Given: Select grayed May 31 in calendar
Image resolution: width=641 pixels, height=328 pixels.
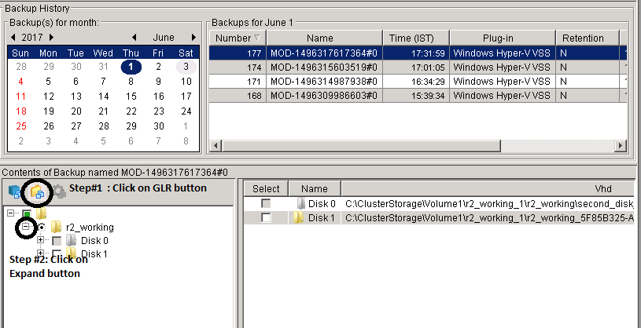Looking at the screenshot, I should (104, 67).
